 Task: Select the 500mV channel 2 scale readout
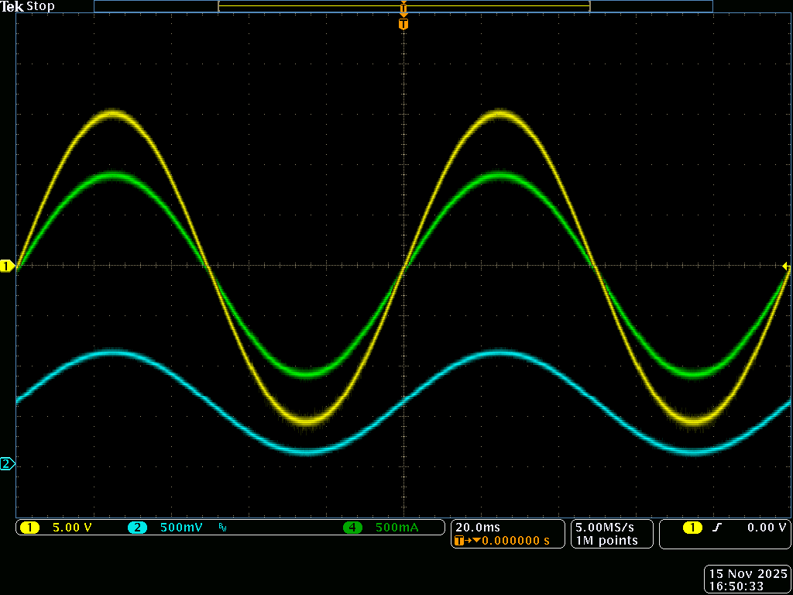click(x=181, y=528)
